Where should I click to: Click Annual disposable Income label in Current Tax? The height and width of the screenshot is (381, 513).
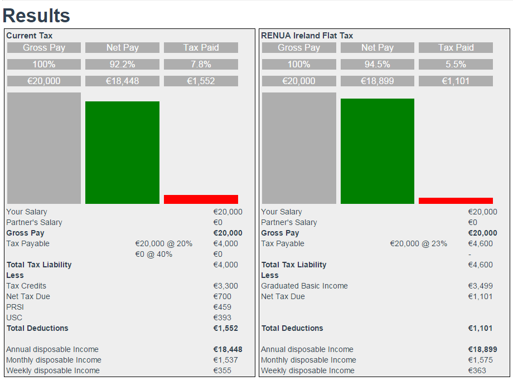(x=52, y=349)
